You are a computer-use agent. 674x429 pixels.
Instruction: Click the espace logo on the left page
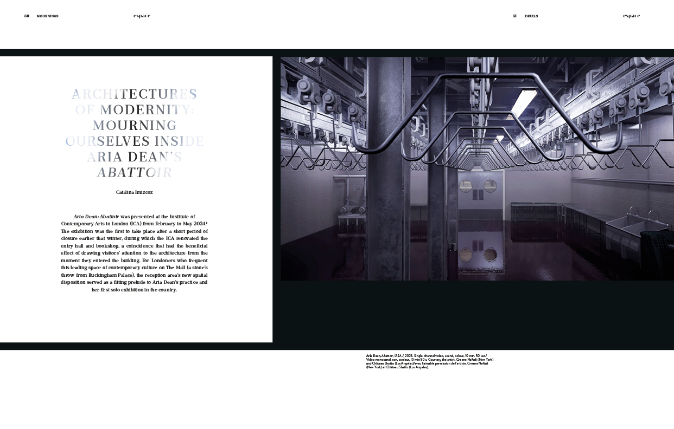(x=142, y=16)
